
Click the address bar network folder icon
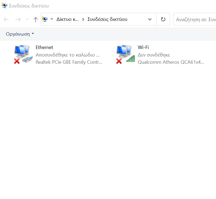[45, 19]
